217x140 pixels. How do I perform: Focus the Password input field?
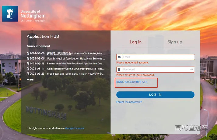pyautogui.click(x=155, y=70)
